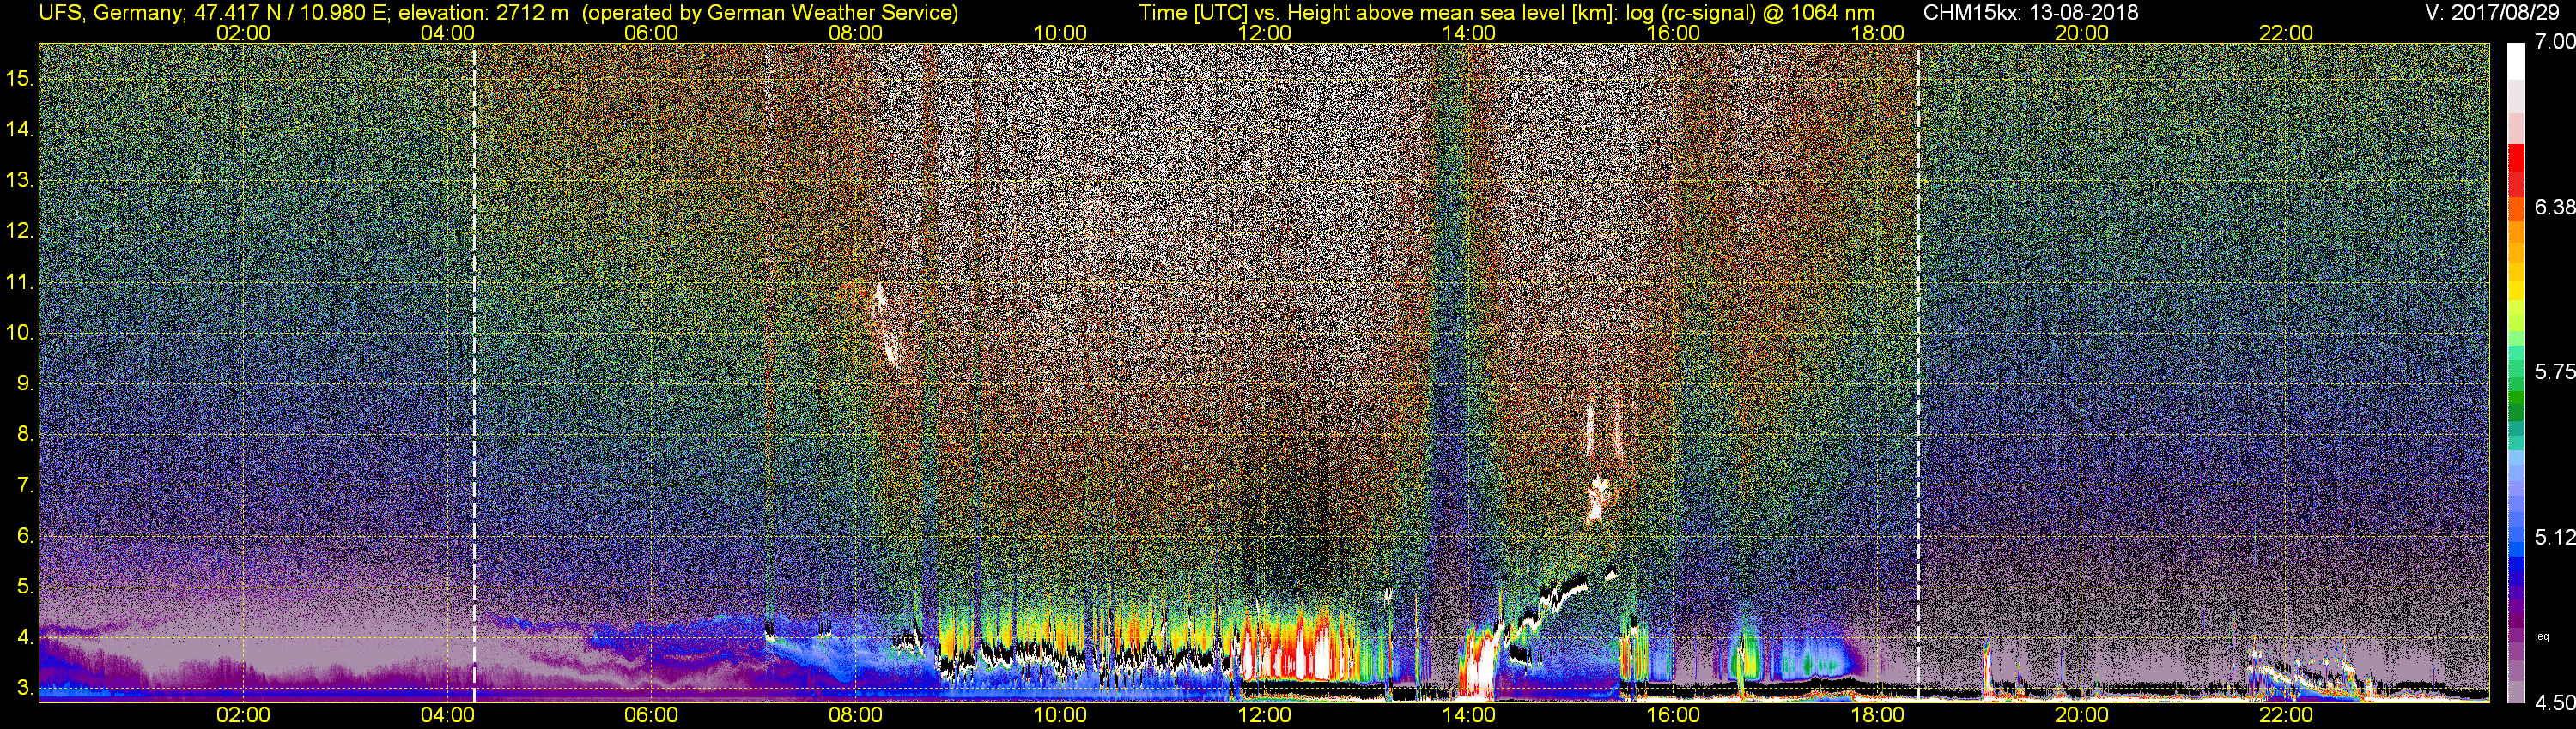Click the white top of the color bar

click(x=2516, y=60)
